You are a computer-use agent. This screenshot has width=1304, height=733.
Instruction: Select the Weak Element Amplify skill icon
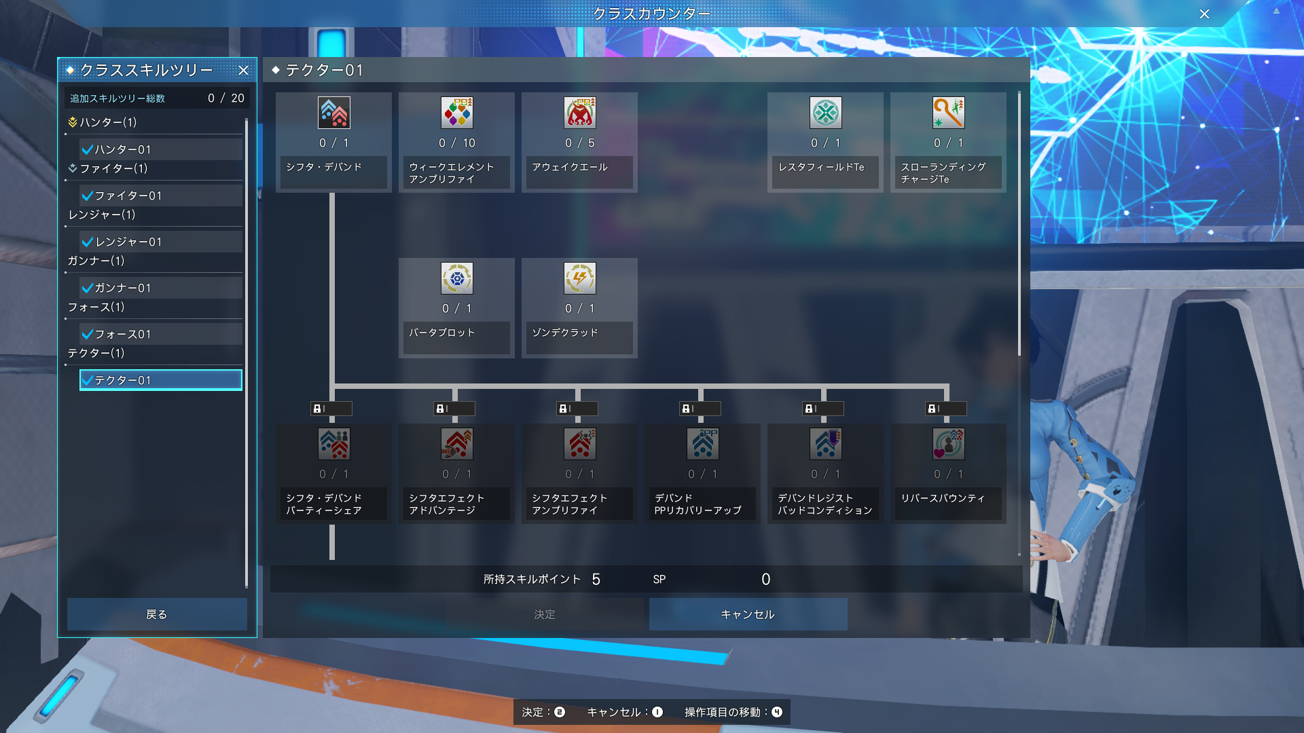coord(456,113)
